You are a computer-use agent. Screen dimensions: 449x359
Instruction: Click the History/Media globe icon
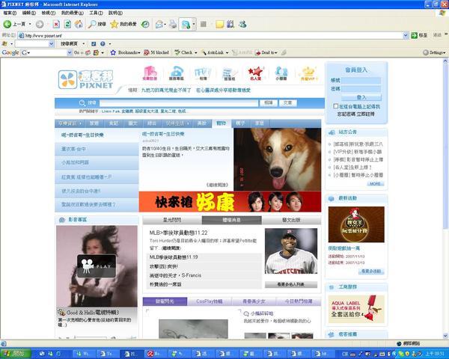(x=145, y=25)
